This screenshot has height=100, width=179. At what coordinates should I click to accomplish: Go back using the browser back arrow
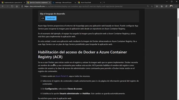[3, 6]
